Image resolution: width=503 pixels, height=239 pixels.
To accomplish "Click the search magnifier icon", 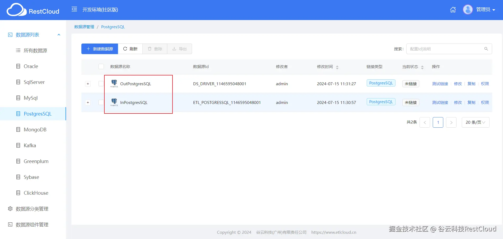I will coord(486,49).
